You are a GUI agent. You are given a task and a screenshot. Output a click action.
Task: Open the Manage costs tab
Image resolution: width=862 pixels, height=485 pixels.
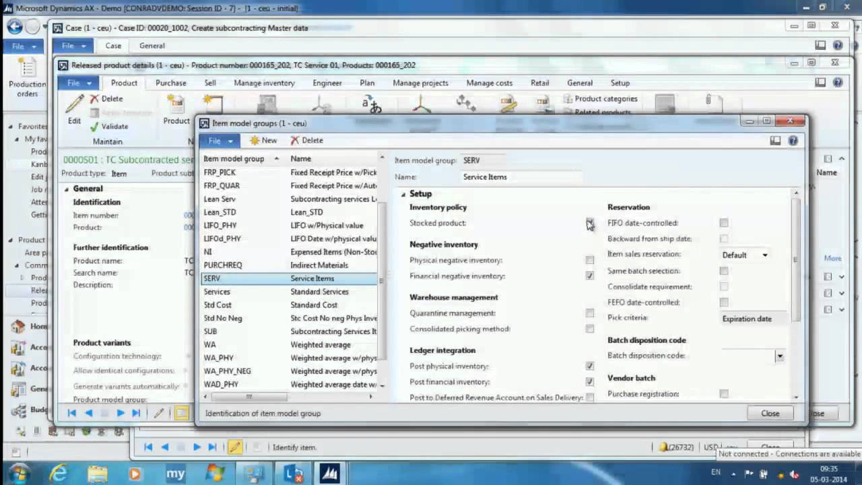coord(490,83)
